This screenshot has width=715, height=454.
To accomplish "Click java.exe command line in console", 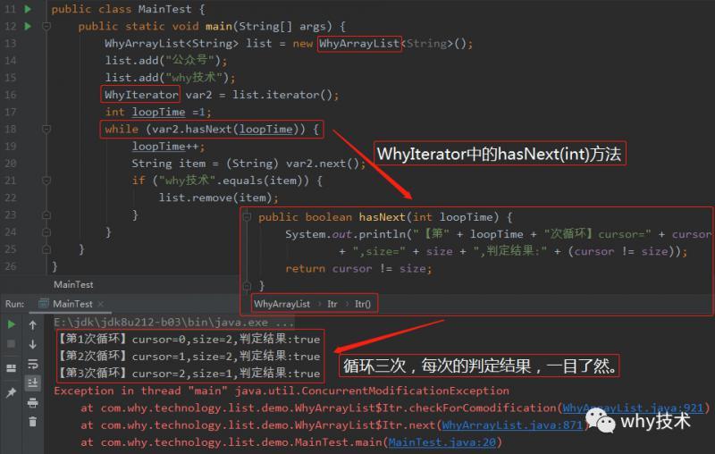I will point(174,323).
